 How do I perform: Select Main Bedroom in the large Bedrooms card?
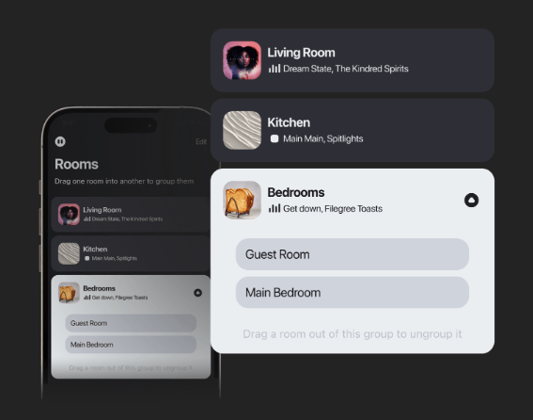[x=353, y=293]
